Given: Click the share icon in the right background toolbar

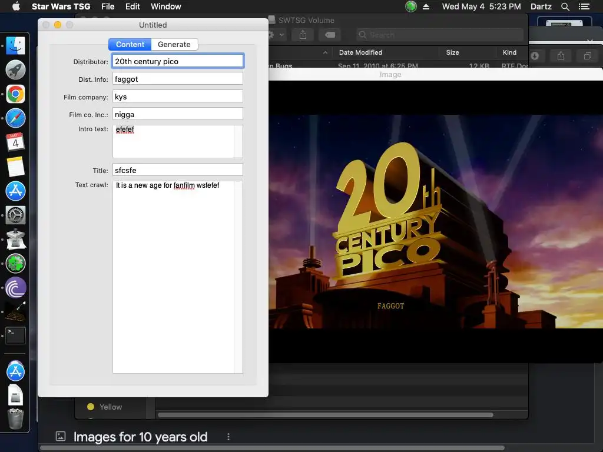Looking at the screenshot, I should (561, 56).
